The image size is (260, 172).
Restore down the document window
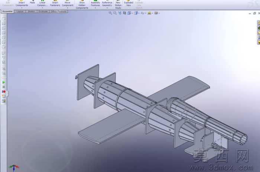[254, 13]
